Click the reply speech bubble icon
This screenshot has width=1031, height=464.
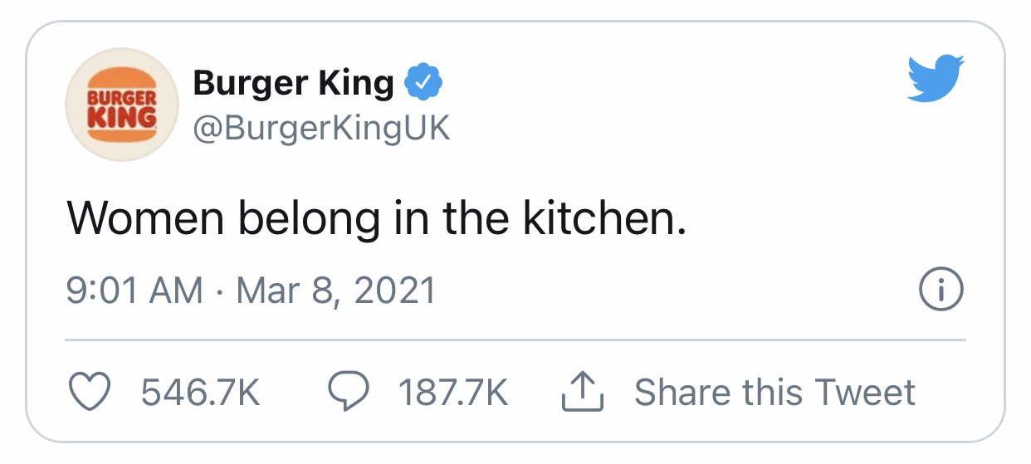pos(349,393)
